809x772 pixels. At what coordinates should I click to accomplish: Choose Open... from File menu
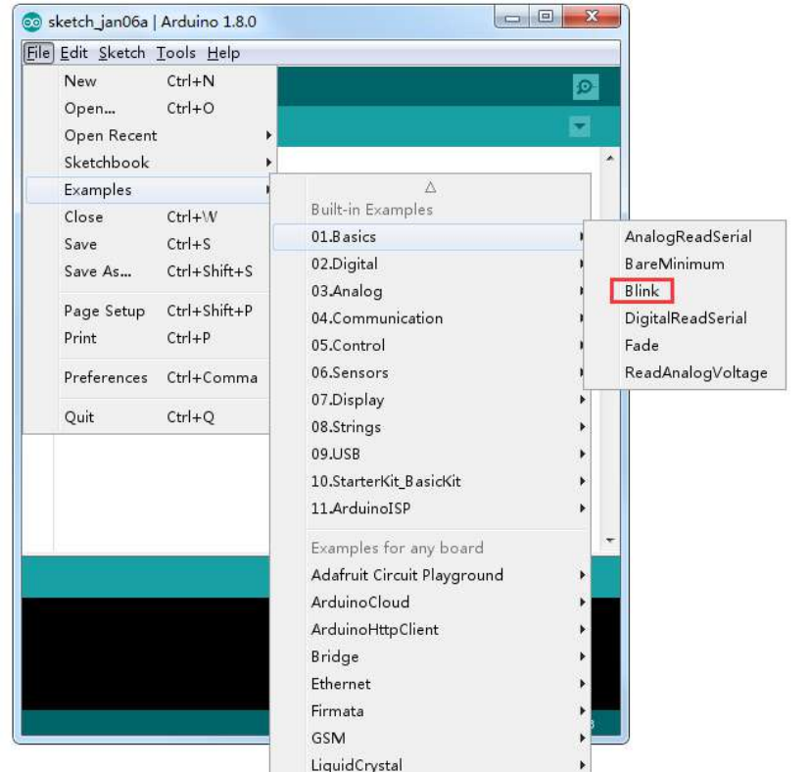click(x=148, y=109)
